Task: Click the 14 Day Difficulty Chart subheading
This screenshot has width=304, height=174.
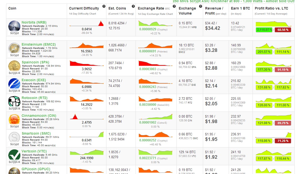Action: 83,14
